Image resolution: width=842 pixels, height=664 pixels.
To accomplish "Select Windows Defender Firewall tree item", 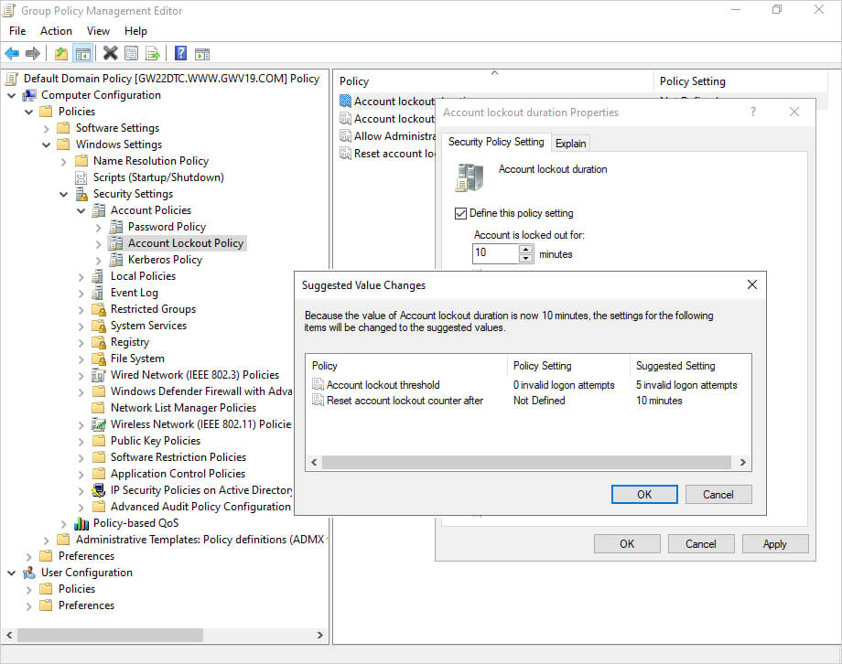I will point(200,391).
